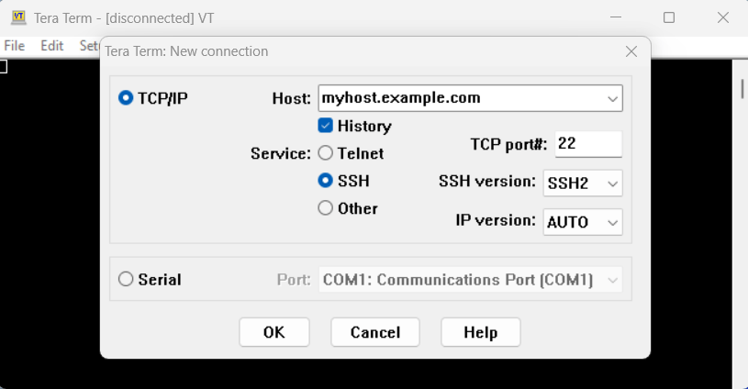748x389 pixels.
Task: Open the SSH version dropdown
Action: (583, 183)
